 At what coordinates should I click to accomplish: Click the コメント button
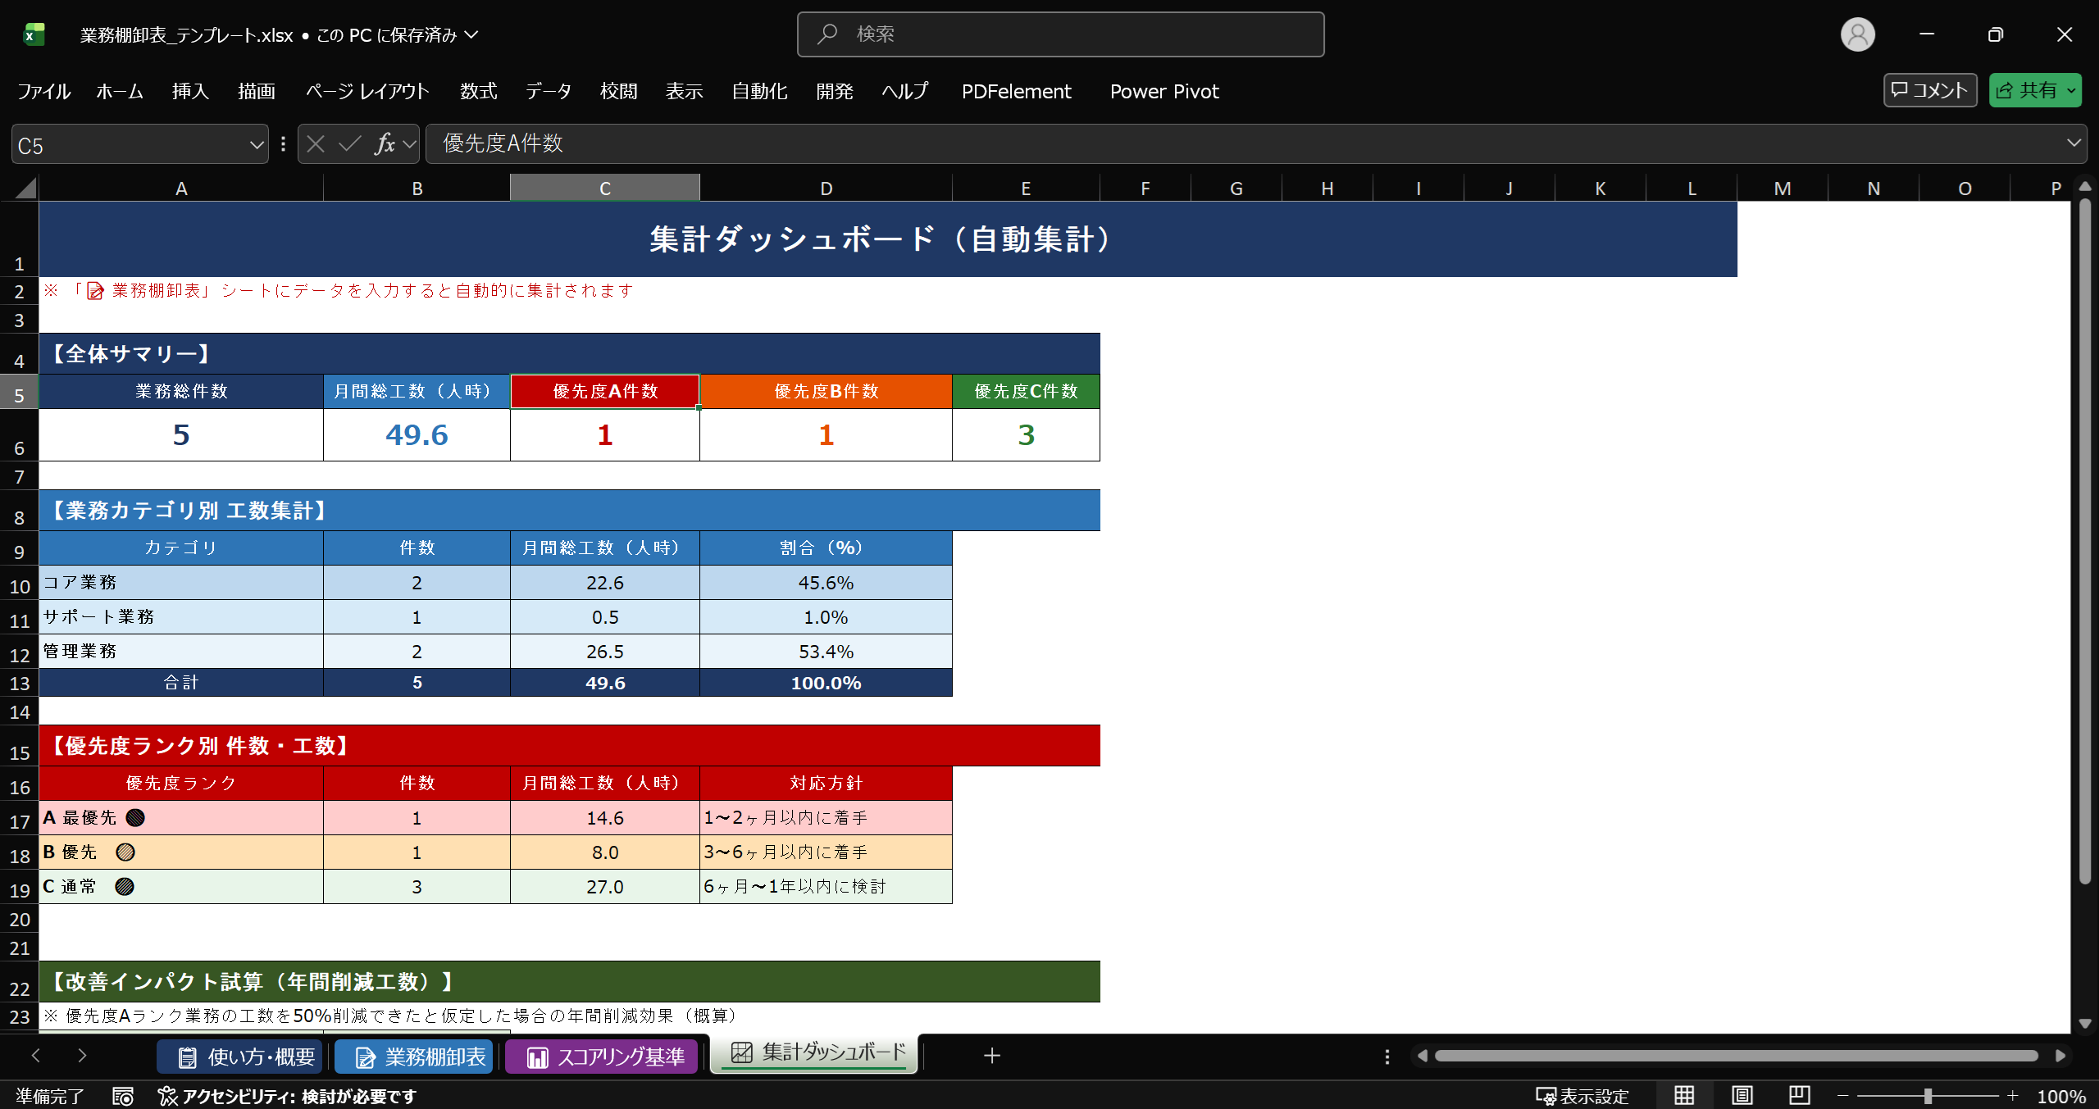coord(1929,90)
